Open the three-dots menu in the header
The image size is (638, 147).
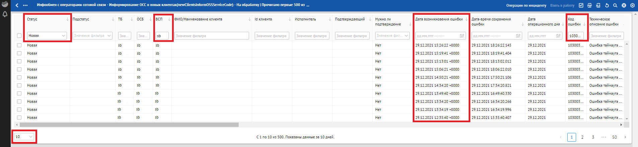click(x=25, y=5)
